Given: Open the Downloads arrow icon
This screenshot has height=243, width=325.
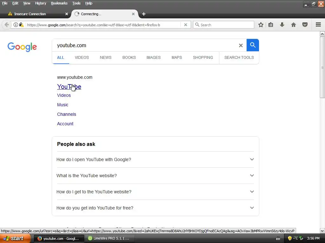Looking at the screenshot, I should (282, 25).
